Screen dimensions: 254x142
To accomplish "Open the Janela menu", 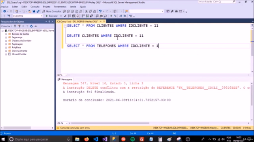I will 73,7.
